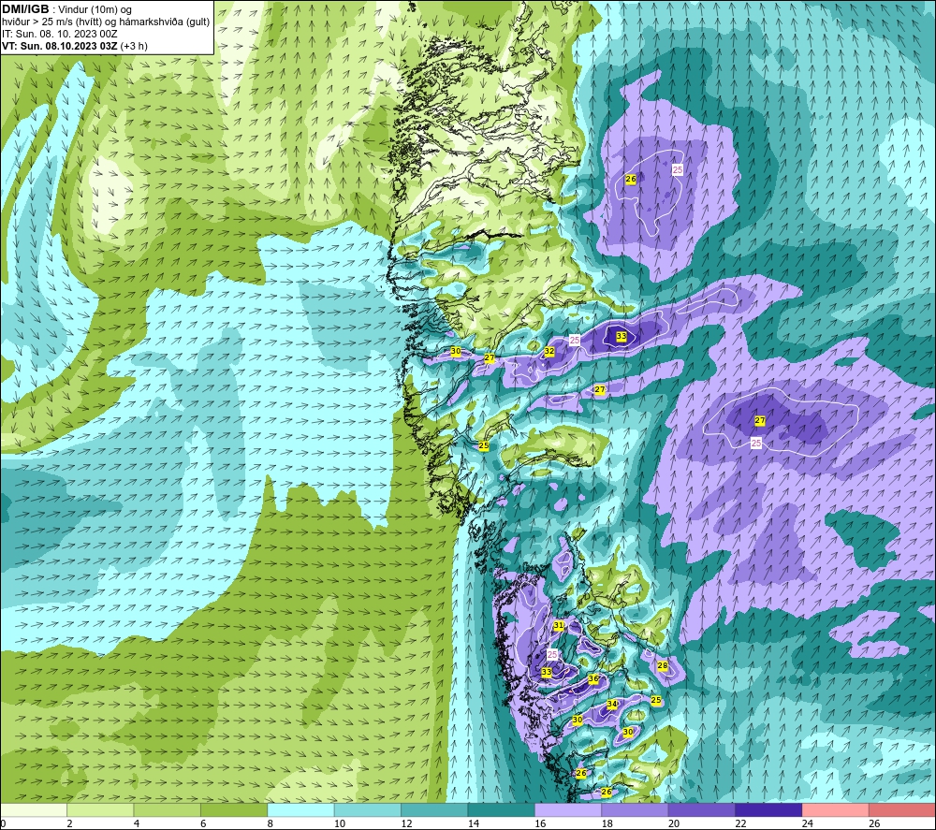
Task: Click the yellow 31 gust label
Action: [559, 625]
